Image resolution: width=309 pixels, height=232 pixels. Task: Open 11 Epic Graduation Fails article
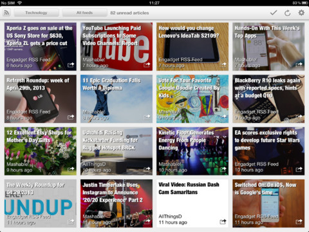[117, 99]
